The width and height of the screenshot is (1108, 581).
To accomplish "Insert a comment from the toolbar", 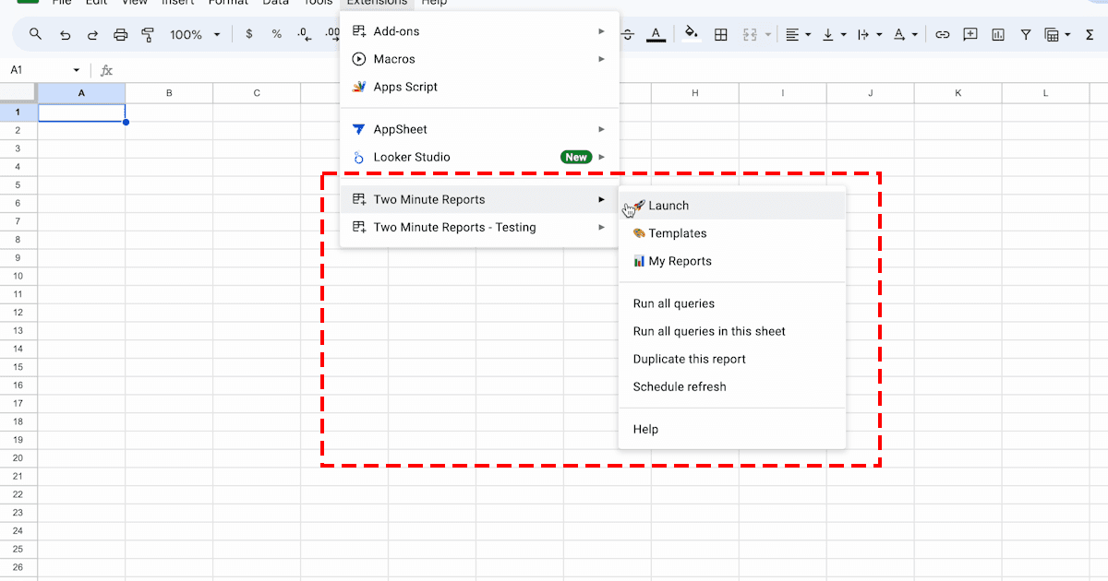I will tap(969, 34).
